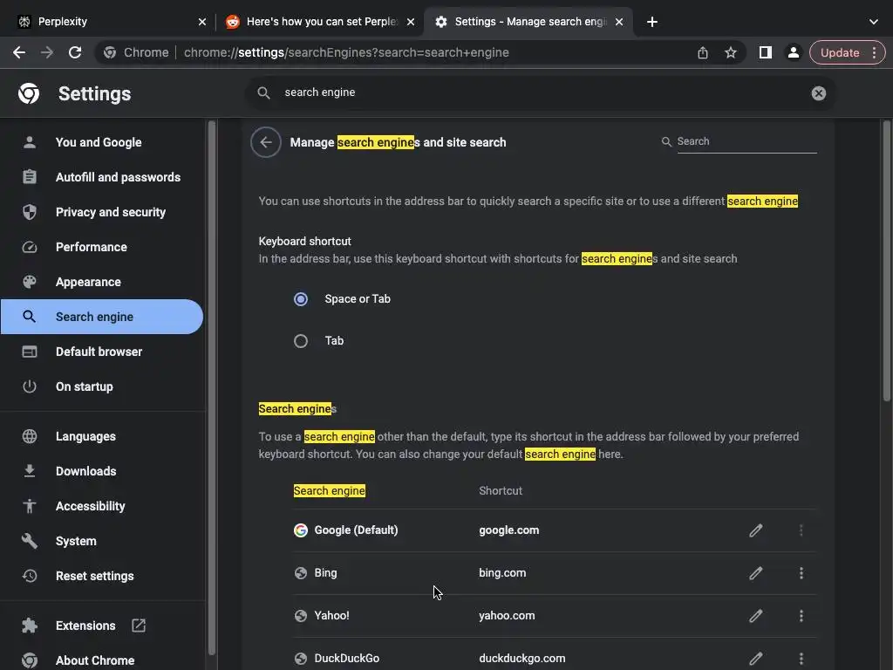Click the bing.com shortcut text
Image resolution: width=893 pixels, height=670 pixels.
(x=502, y=572)
